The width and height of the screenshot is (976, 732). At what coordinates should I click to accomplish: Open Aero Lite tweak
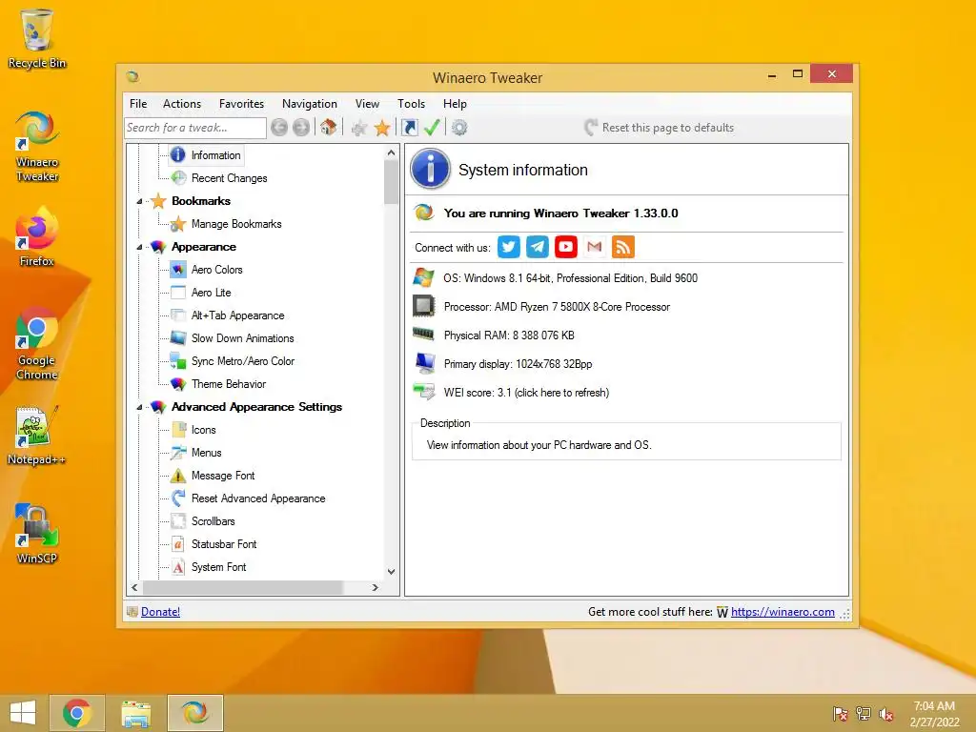(x=211, y=293)
